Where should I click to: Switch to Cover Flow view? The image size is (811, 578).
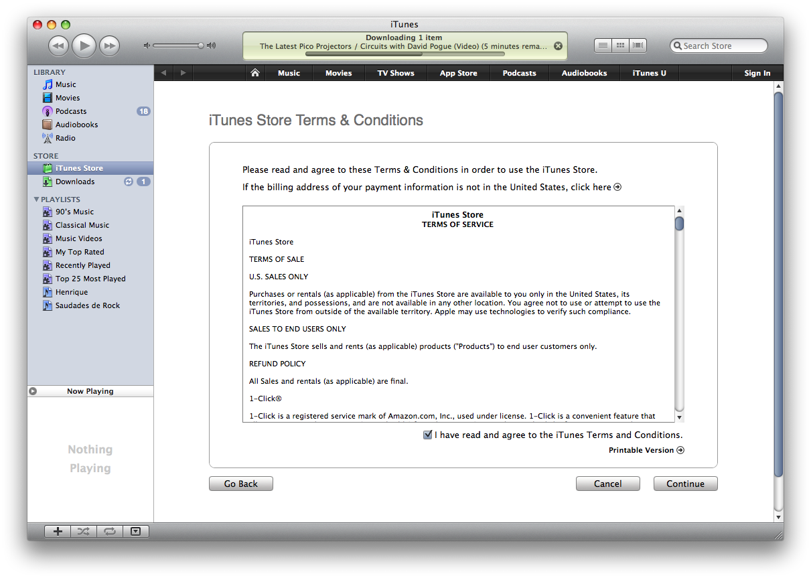(x=638, y=46)
